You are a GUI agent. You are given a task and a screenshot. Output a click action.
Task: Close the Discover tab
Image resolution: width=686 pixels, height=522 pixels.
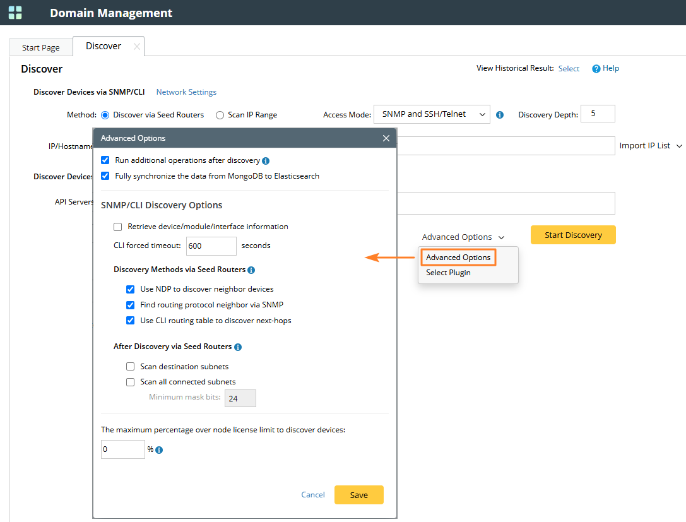point(137,47)
